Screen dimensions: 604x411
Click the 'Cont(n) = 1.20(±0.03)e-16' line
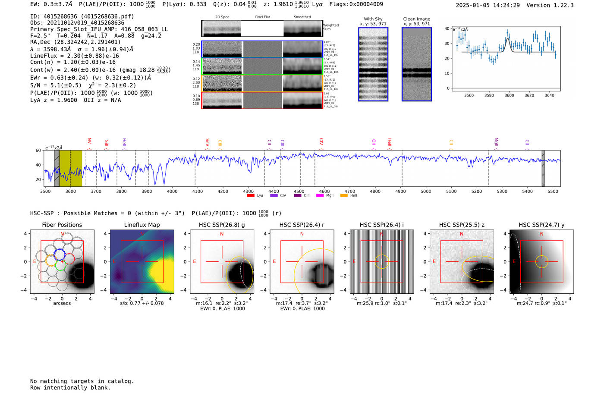click(73, 62)
